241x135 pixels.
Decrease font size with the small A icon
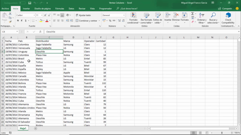click(x=49, y=15)
